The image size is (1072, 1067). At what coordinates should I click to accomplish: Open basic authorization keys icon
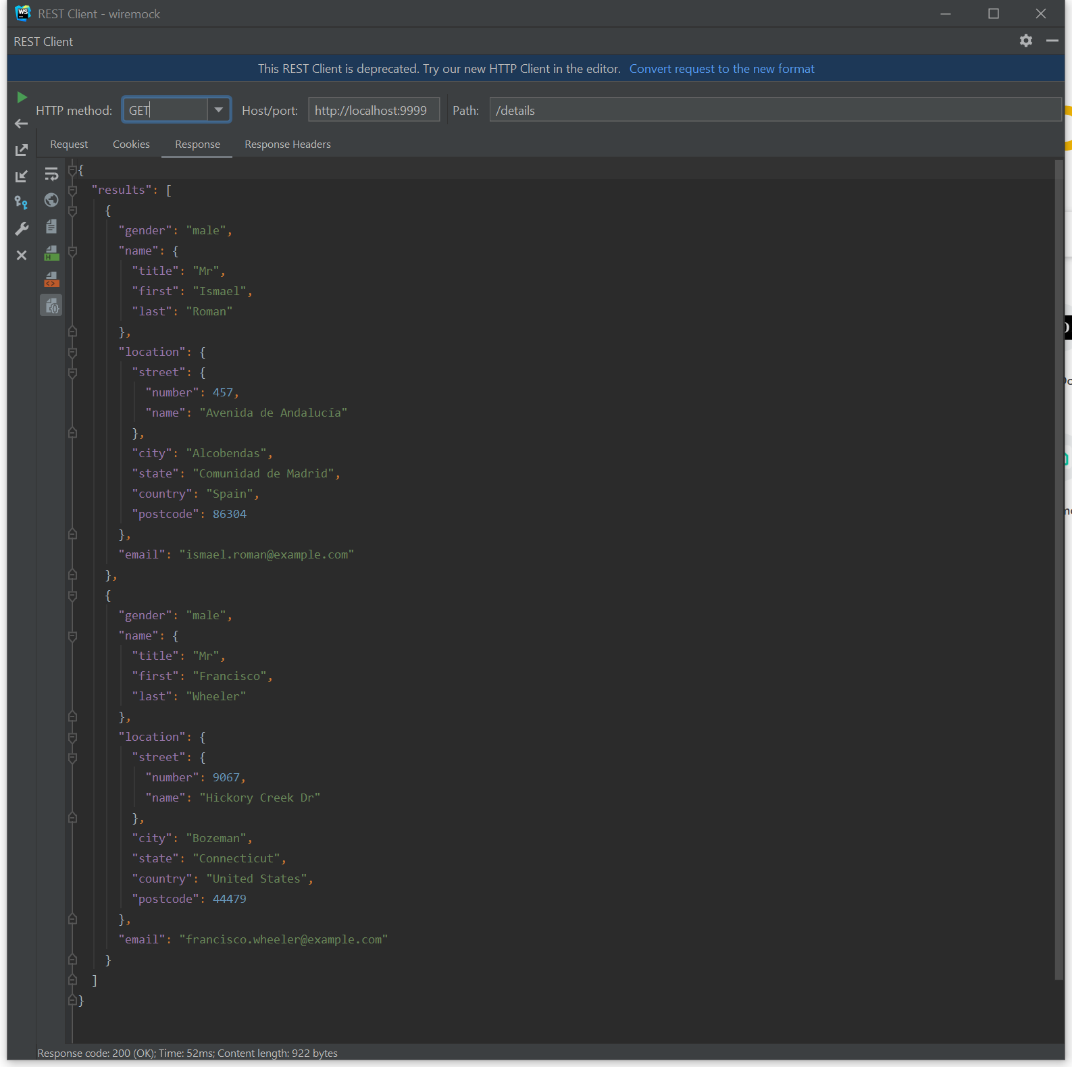tap(22, 203)
